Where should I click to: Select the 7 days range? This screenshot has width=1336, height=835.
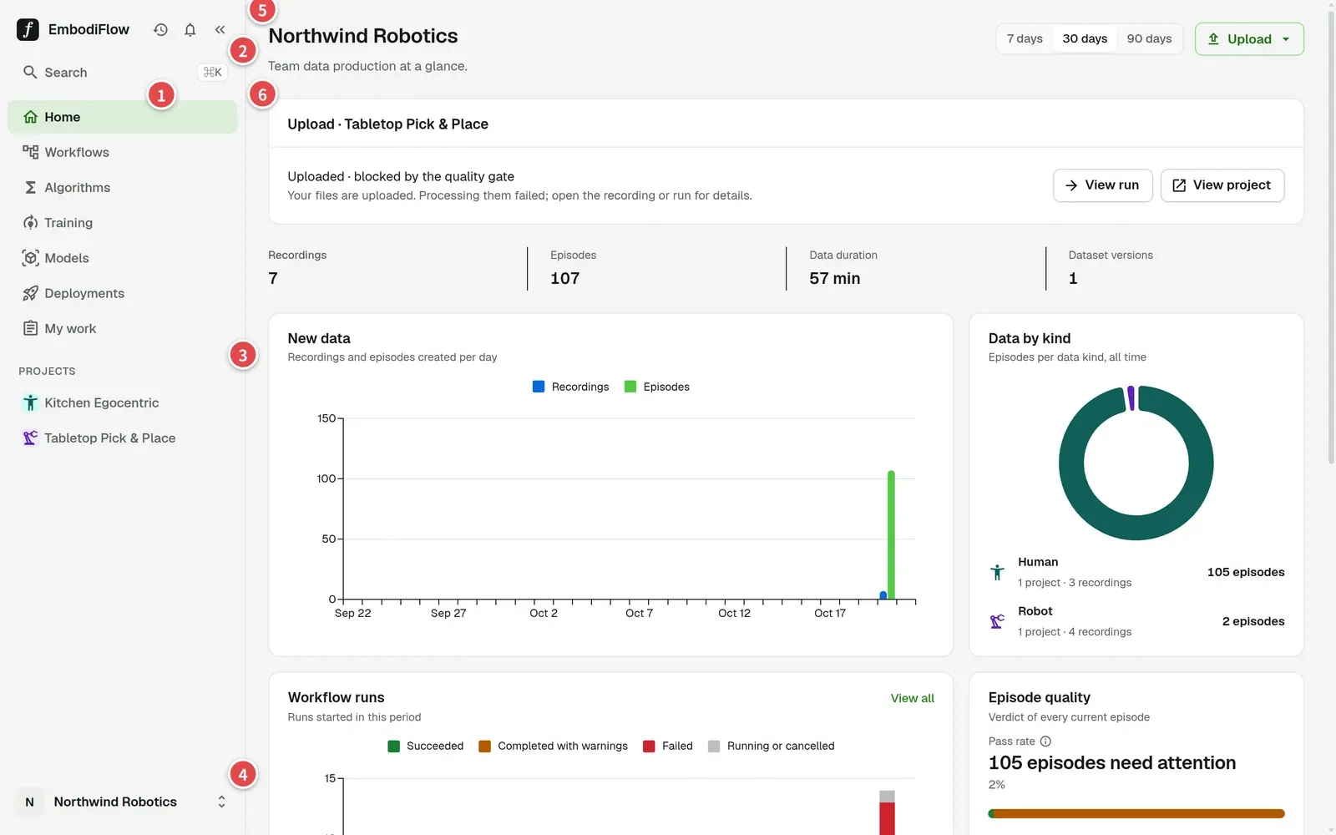[1025, 38]
